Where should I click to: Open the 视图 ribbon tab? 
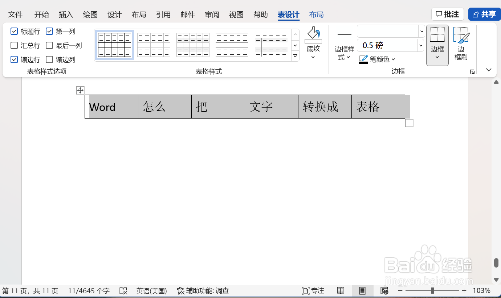[236, 15]
